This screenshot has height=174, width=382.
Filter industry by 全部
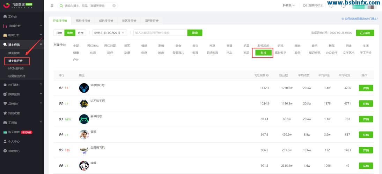tap(76, 46)
